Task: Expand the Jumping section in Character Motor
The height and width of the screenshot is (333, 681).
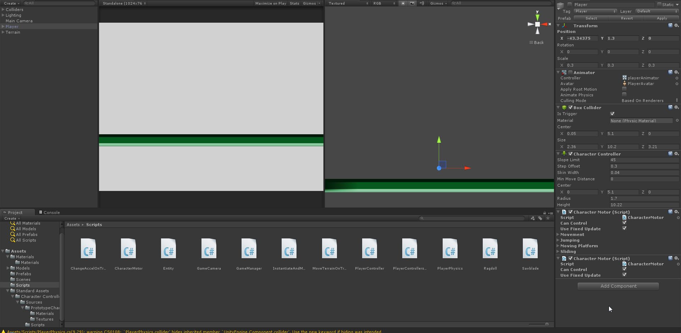Action: (x=558, y=240)
